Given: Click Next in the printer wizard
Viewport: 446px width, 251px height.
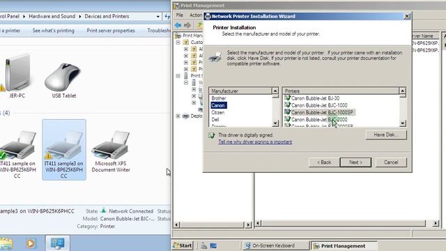Looking at the screenshot, I should (355, 162).
